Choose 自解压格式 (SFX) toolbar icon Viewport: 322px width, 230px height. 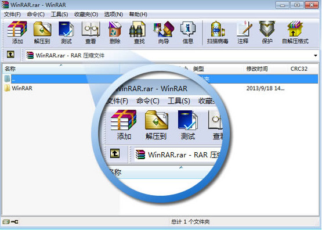pyautogui.click(x=295, y=33)
